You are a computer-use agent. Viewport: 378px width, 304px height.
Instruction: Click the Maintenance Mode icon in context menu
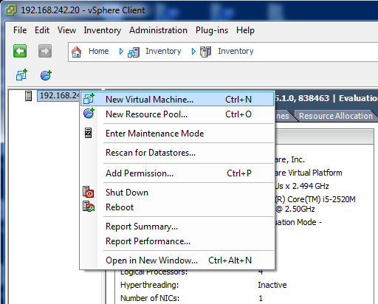(x=88, y=133)
